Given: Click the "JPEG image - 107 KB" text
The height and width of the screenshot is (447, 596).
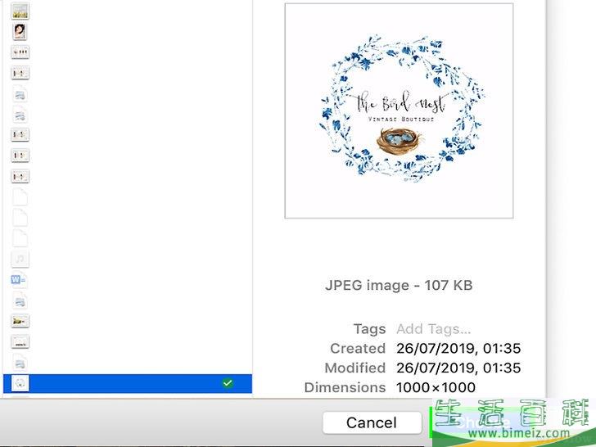Looking at the screenshot, I should 399,285.
